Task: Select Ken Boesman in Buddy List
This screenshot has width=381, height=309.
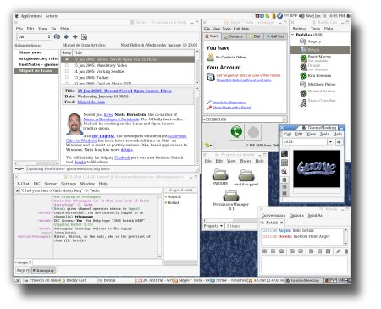Action: 319,75
